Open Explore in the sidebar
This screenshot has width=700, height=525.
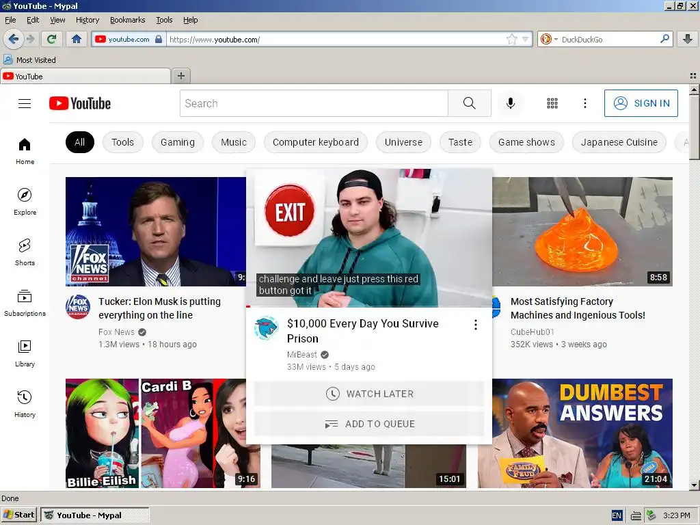coord(25,202)
